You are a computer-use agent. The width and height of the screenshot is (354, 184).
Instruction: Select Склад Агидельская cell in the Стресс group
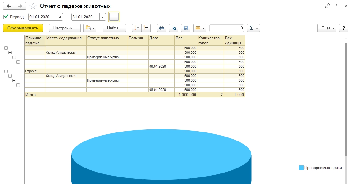tap(66, 76)
